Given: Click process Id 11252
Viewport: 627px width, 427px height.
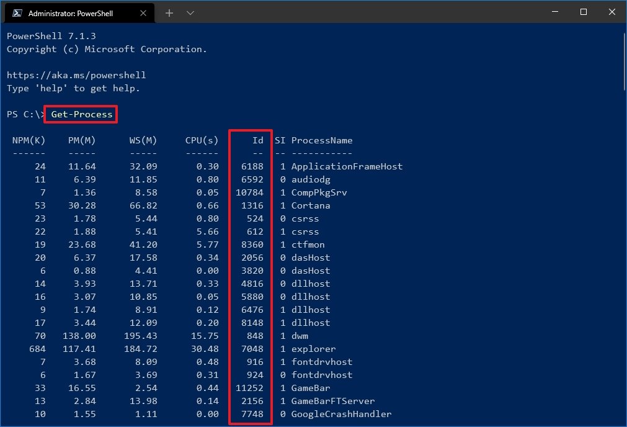Looking at the screenshot, I should 249,388.
